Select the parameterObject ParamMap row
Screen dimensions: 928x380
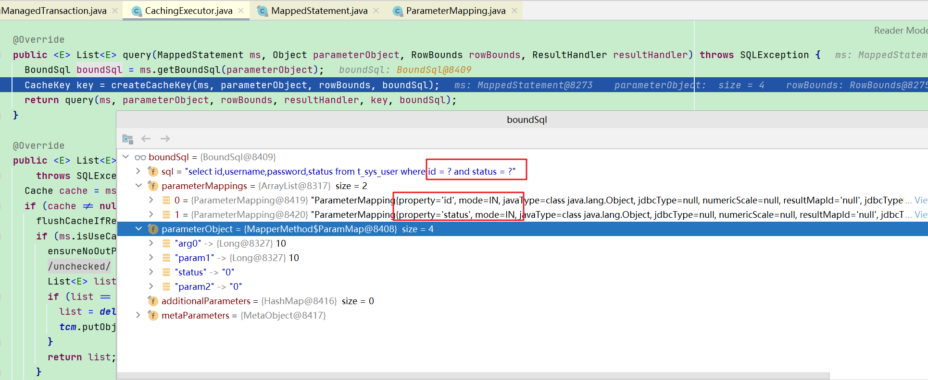pos(523,229)
